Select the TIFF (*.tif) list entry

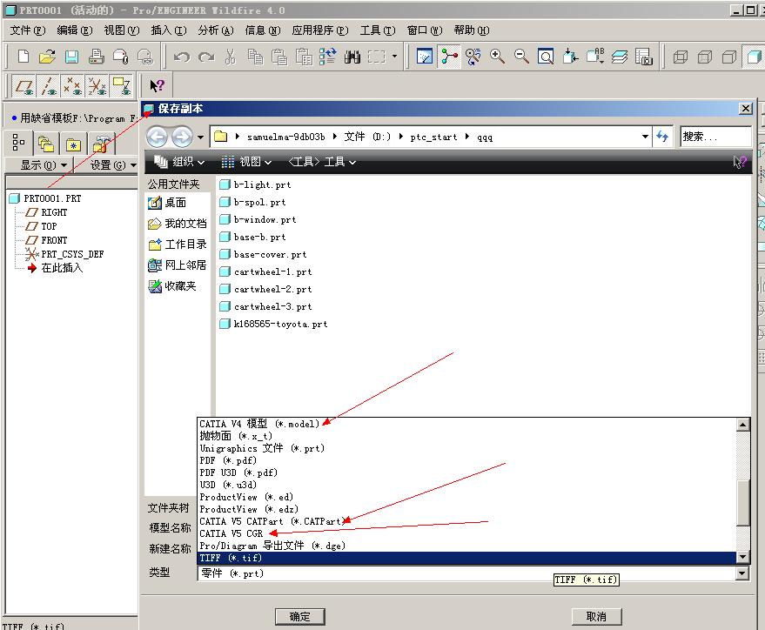pyautogui.click(x=466, y=558)
